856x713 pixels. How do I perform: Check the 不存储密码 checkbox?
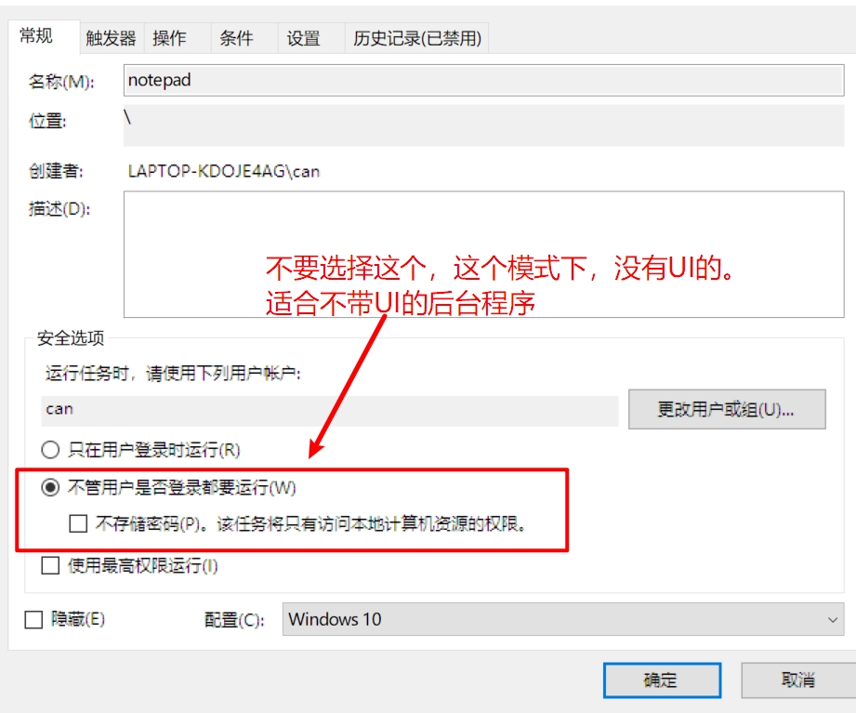tap(78, 524)
